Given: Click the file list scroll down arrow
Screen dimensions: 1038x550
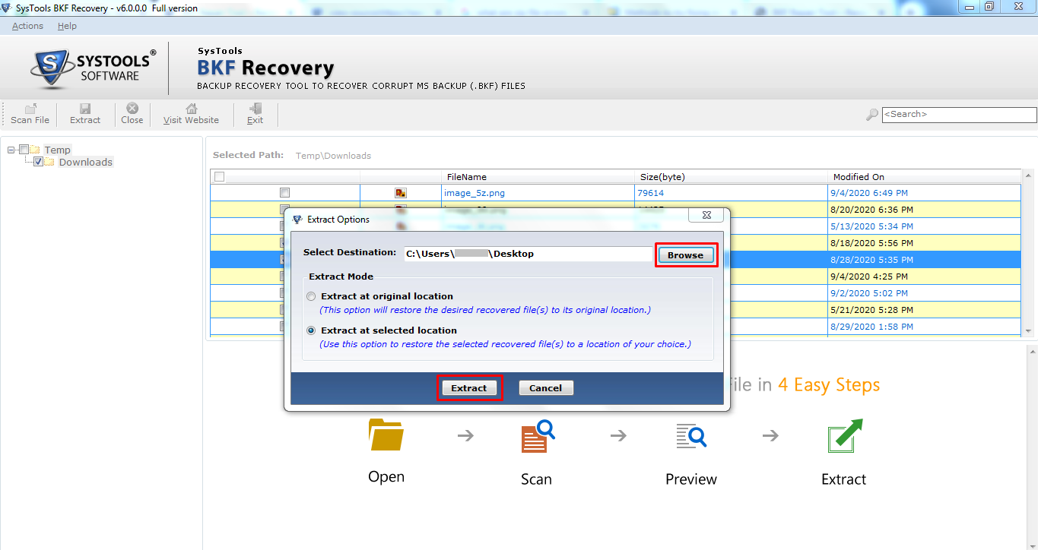Looking at the screenshot, I should point(1029,330).
